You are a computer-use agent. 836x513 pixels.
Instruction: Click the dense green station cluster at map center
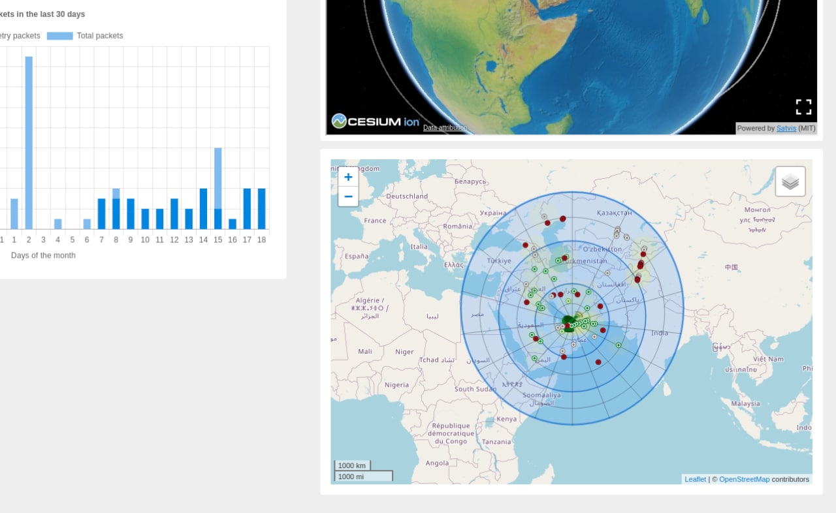click(x=568, y=322)
